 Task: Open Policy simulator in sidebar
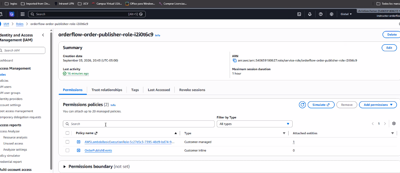coord(10,155)
